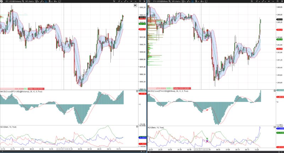Click the tools wrench icon in BTC-USD title bar
284x153 pixels.
(114, 1)
